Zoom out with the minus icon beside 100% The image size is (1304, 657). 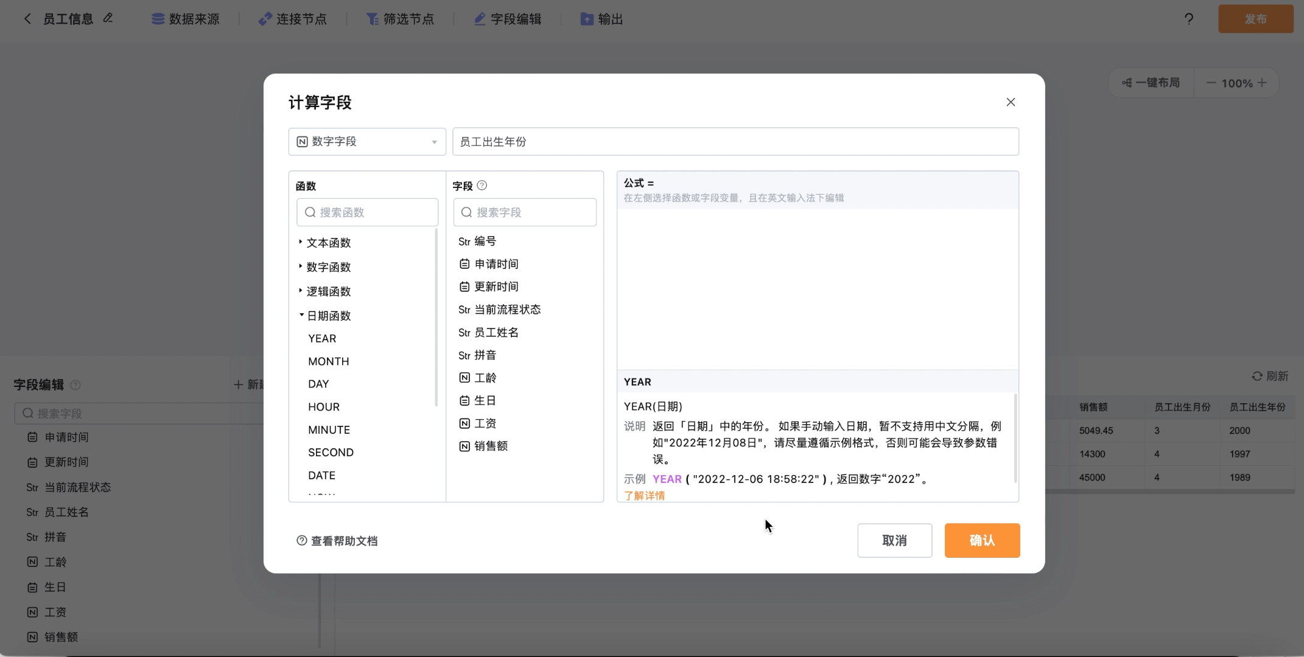click(1211, 83)
